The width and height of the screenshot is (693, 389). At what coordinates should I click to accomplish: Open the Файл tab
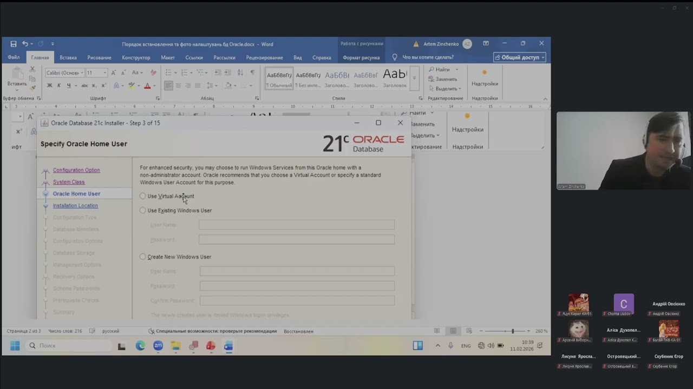click(14, 57)
